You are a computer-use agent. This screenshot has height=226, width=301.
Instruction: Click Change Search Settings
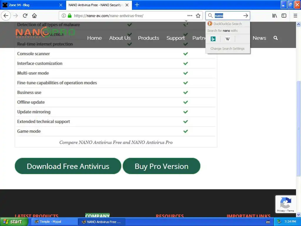pyautogui.click(x=228, y=49)
